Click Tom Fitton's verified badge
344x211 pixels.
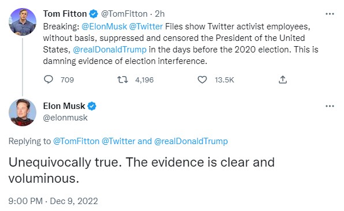click(x=94, y=14)
